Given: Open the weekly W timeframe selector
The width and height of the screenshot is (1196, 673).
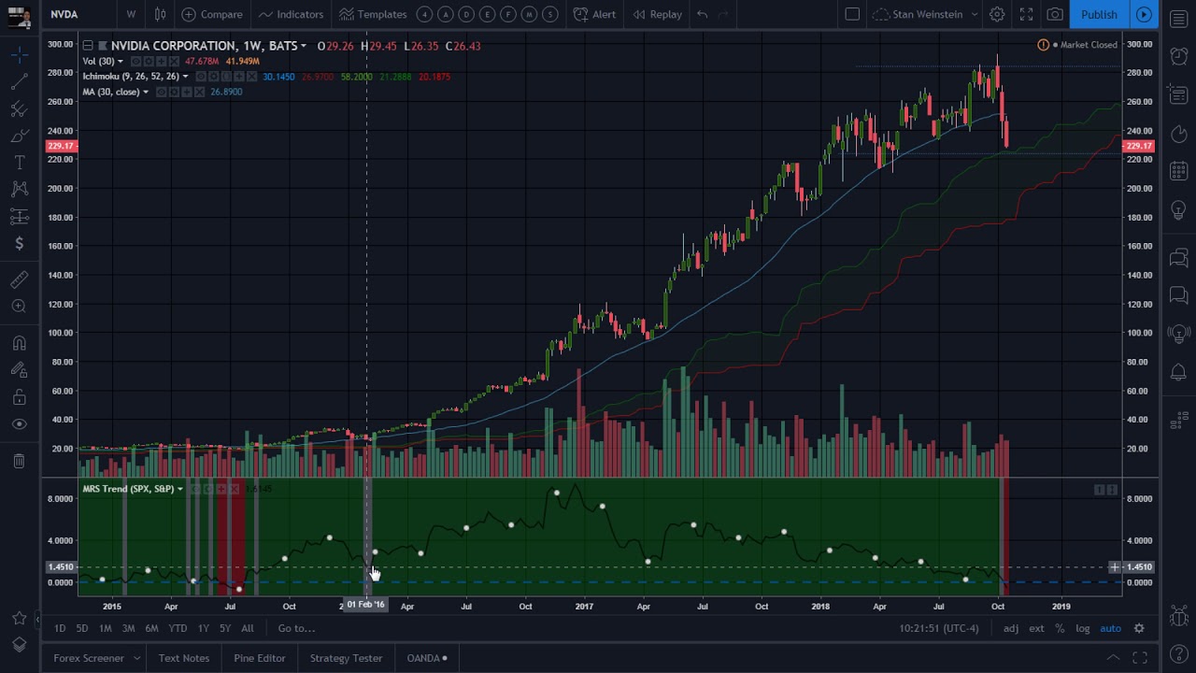Looking at the screenshot, I should pyautogui.click(x=131, y=14).
